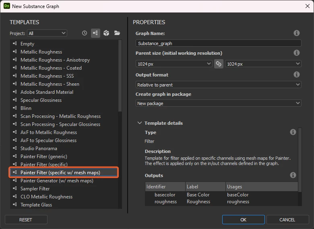Screen dimensions: 314x229
Task: Select the Metallic Roughness template
Action: coord(64,52)
